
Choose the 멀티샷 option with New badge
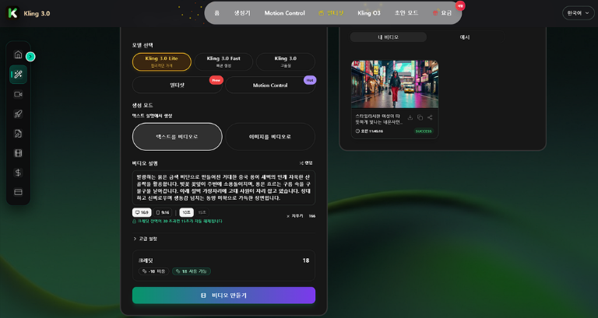177,85
